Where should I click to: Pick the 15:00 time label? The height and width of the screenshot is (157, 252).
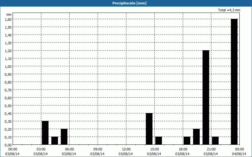pyautogui.click(x=154, y=149)
